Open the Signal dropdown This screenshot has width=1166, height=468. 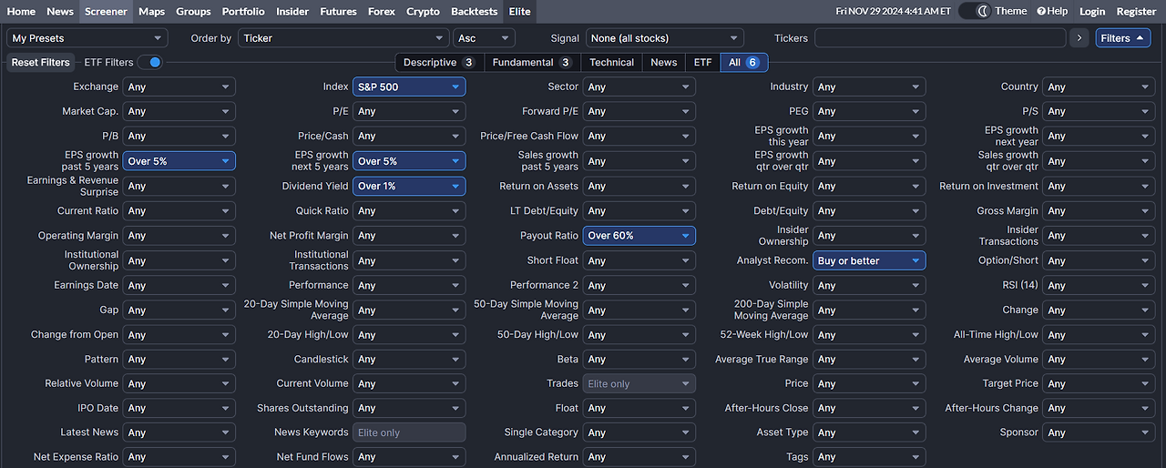664,38
